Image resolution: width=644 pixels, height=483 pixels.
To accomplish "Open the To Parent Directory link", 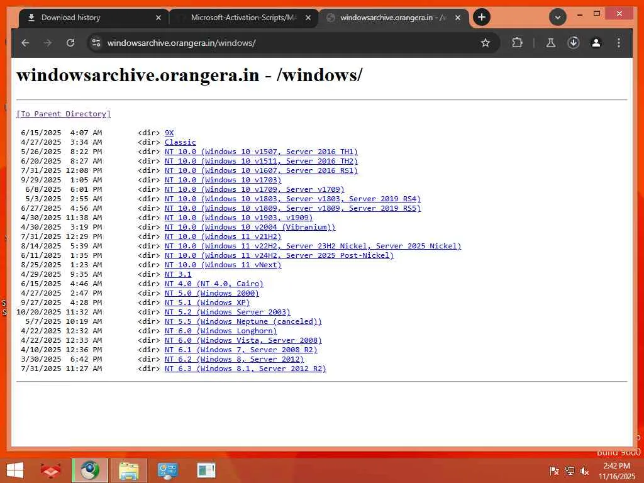I will pyautogui.click(x=64, y=114).
